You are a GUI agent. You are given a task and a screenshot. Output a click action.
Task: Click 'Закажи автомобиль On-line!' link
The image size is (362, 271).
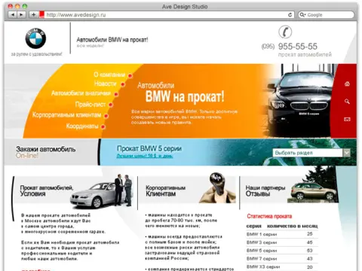pyautogui.click(x=45, y=152)
